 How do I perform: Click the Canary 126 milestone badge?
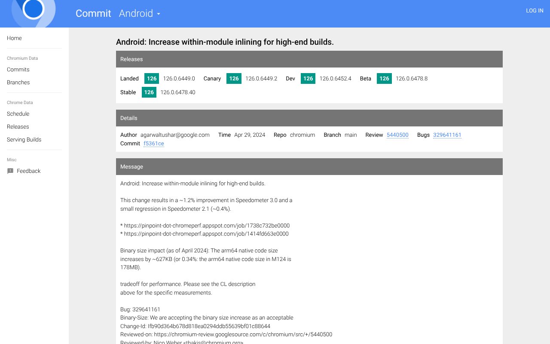click(234, 79)
